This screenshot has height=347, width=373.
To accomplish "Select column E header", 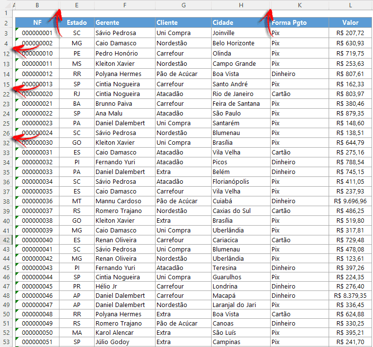I will pos(77,5).
